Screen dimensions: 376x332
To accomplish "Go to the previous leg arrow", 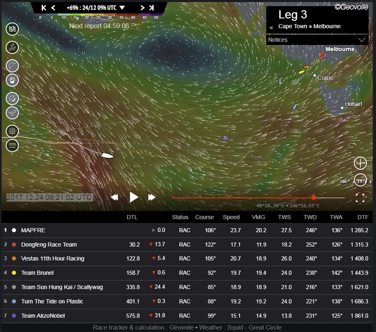I will point(271,27).
